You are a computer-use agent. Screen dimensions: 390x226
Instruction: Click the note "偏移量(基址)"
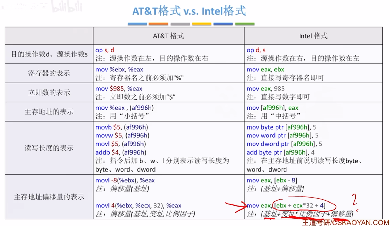[x=129, y=189]
